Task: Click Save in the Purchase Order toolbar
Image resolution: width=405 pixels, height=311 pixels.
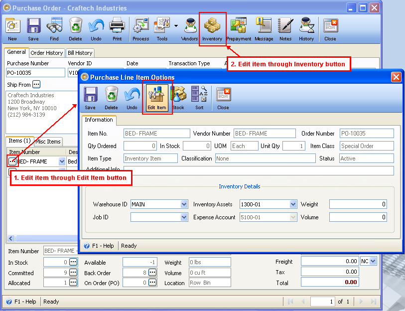Action: pos(33,29)
